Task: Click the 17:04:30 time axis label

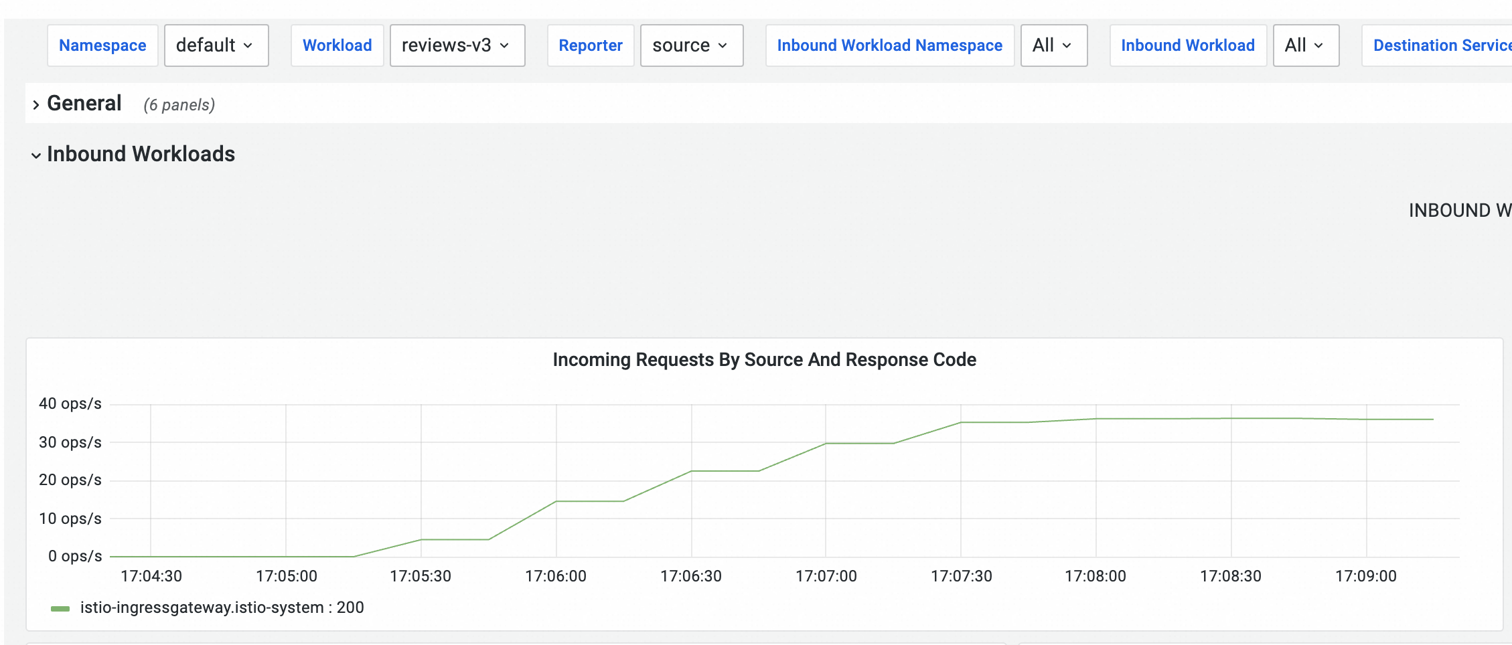Action: (151, 576)
